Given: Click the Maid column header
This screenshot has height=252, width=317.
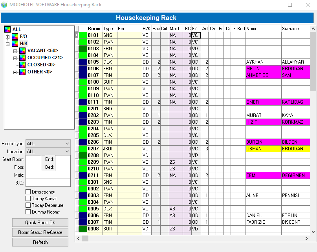Looking at the screenshot, I should coord(174,29).
